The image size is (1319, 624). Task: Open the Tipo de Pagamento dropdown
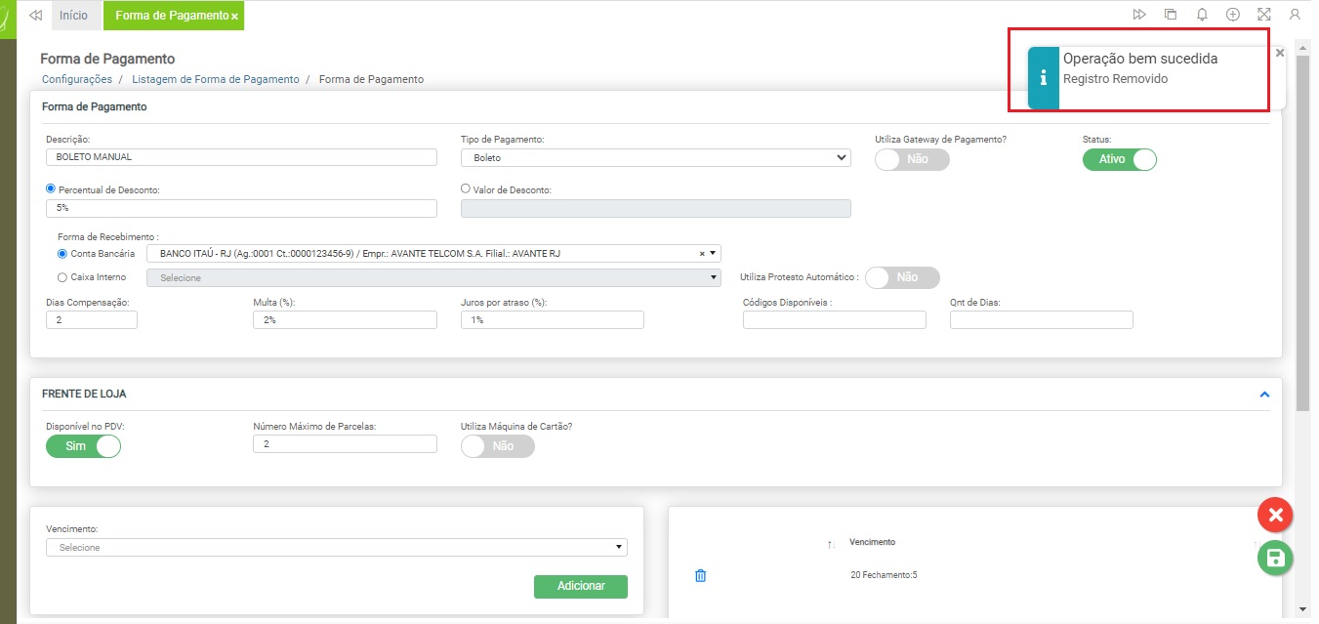tap(655, 157)
